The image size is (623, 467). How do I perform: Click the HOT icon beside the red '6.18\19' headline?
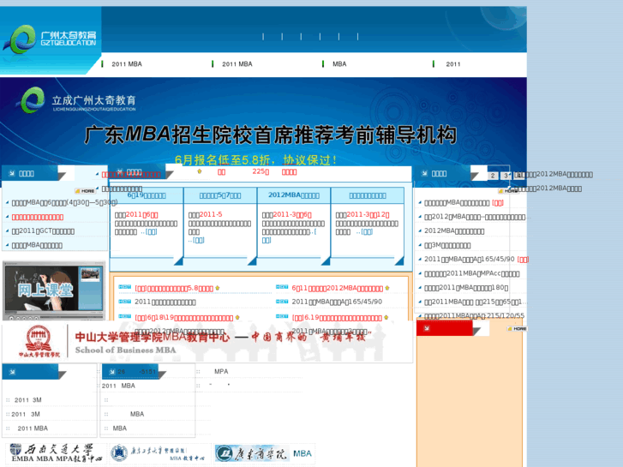[x=125, y=316]
